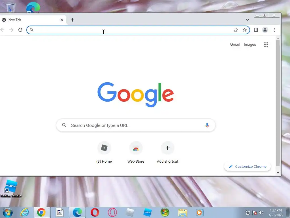
Task: Launch Internet Explorer from the taskbar
Action: coord(25,212)
